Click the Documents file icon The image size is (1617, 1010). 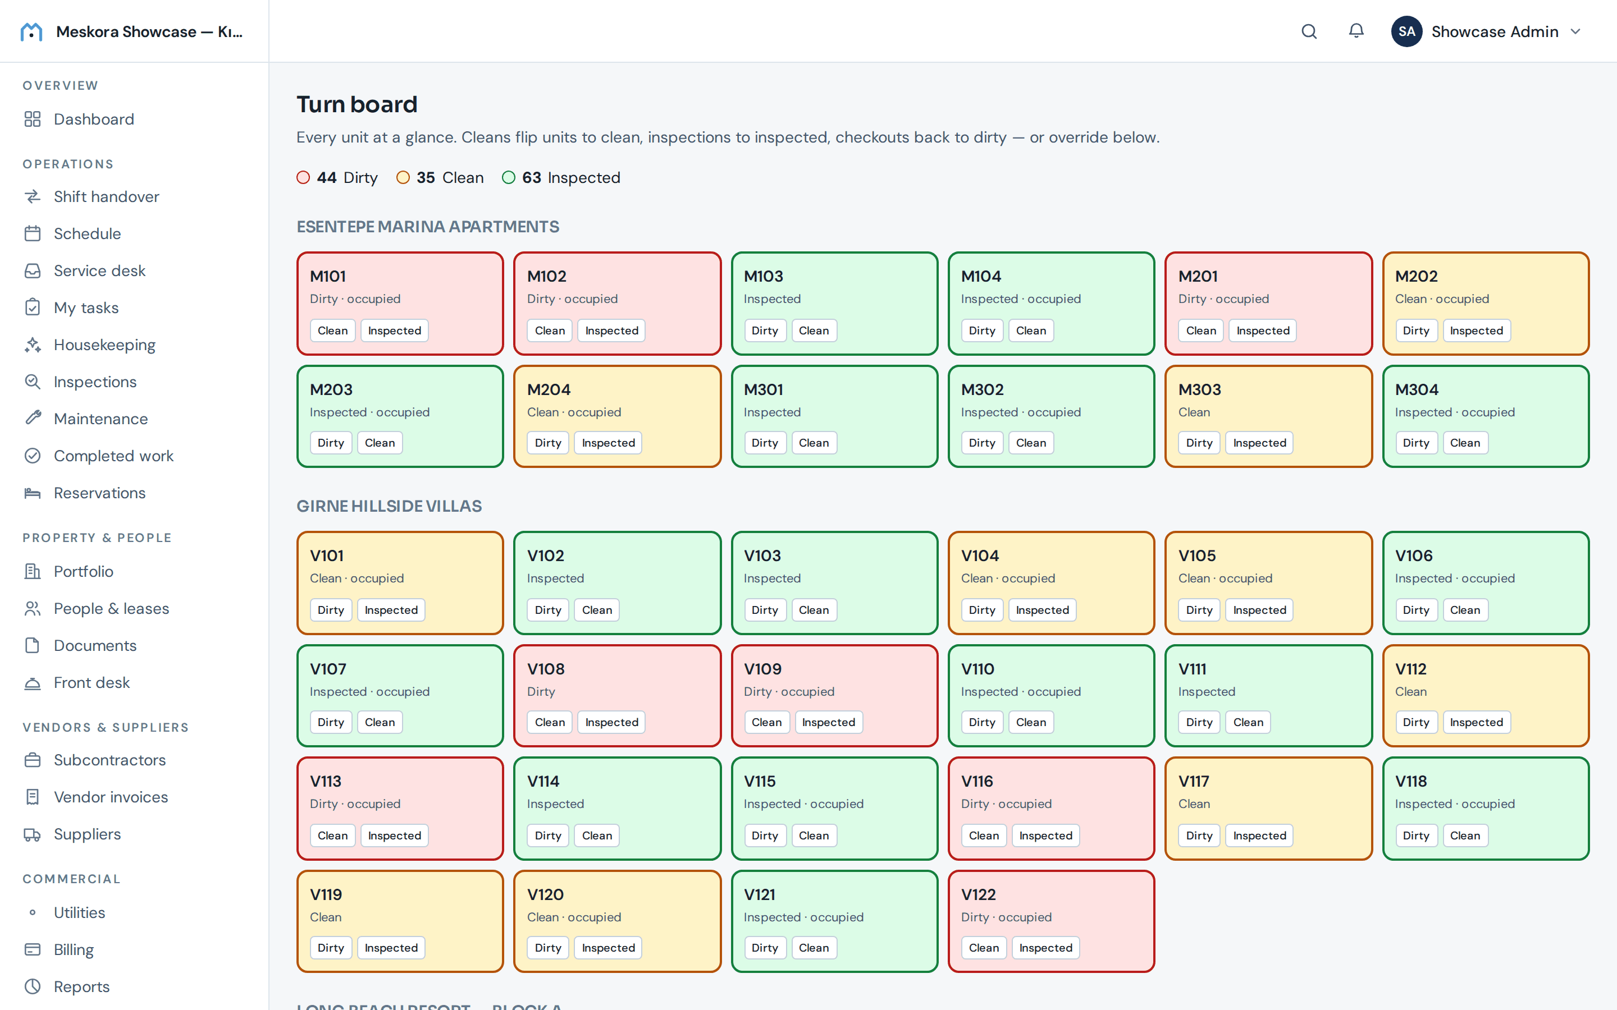coord(32,645)
